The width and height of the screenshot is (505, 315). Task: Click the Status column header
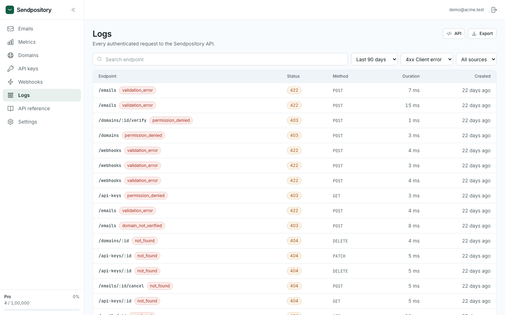(293, 76)
